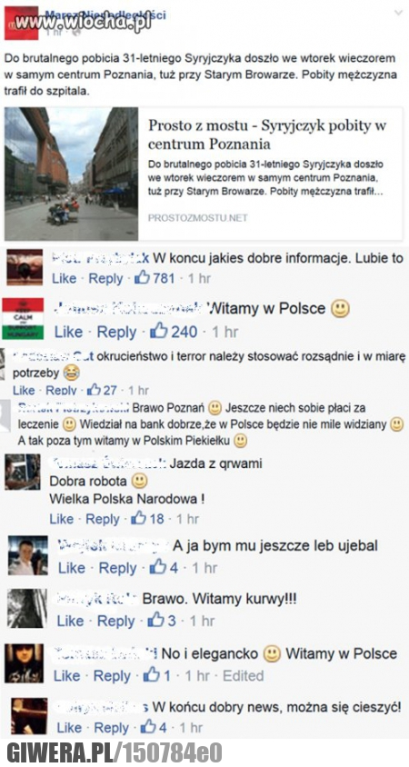
Task: Open the post options chevron at top right
Action: 398,13
